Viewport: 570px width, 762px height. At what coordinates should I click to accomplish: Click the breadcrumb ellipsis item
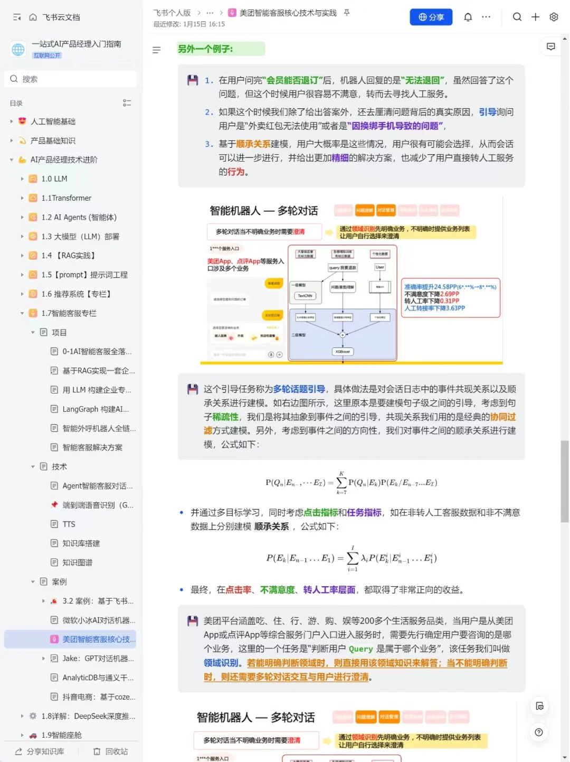(210, 13)
